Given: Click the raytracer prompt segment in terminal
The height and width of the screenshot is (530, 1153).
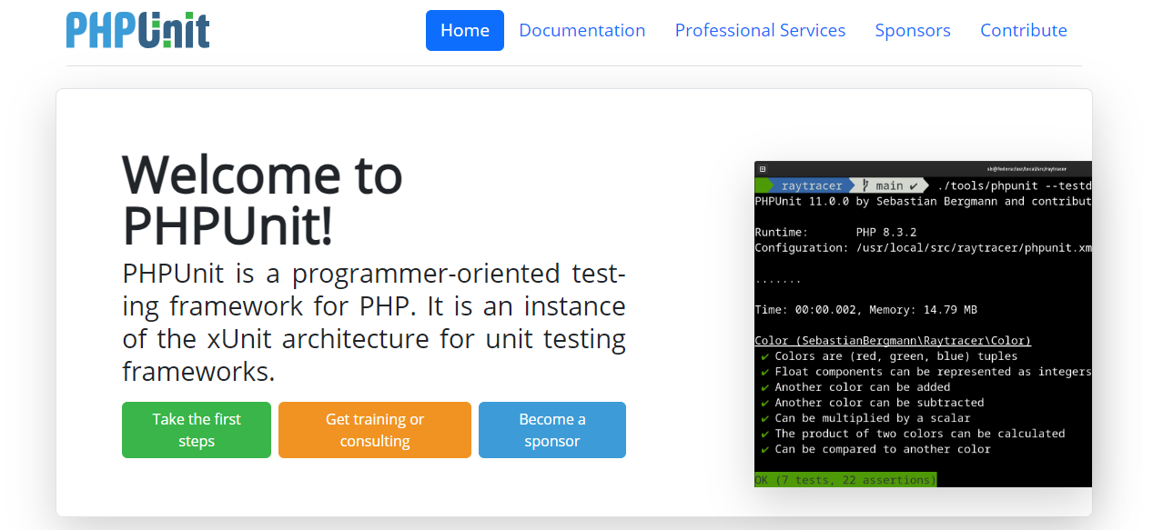Looking at the screenshot, I should click(x=811, y=185).
